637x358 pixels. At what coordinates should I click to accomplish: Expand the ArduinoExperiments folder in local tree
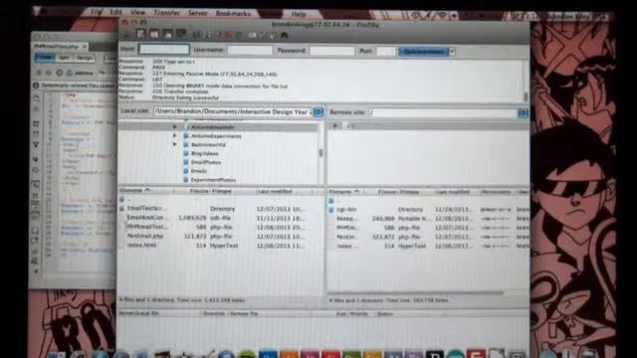click(175, 135)
